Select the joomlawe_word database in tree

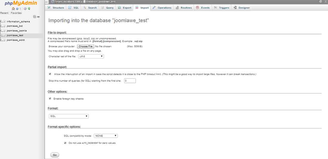click(16, 40)
